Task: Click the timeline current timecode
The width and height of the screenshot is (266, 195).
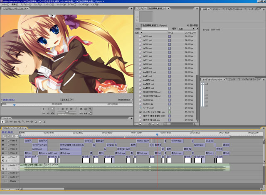Action: coord(7,132)
